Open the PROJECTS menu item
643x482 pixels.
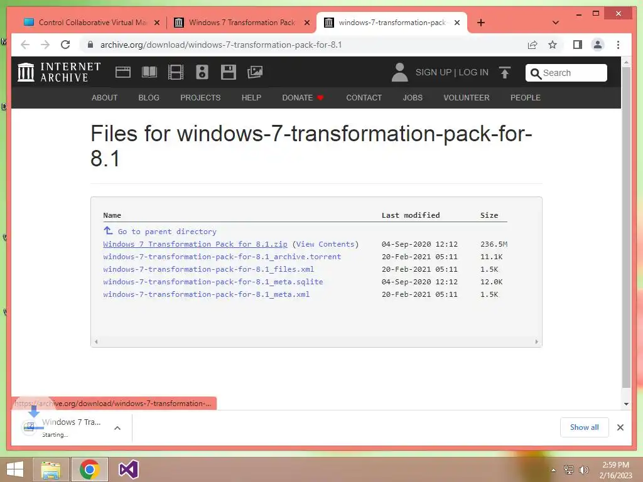(200, 97)
